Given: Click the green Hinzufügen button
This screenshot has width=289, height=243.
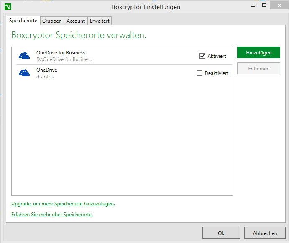Looking at the screenshot, I should pos(258,53).
